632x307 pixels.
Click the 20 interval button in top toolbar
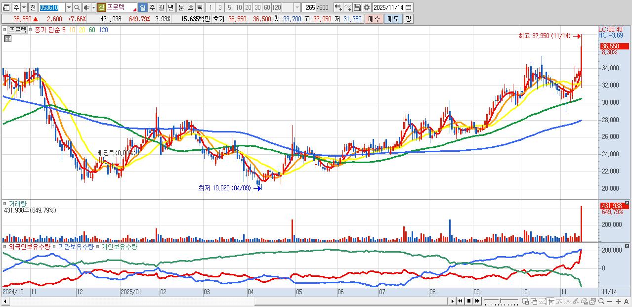(248, 7)
